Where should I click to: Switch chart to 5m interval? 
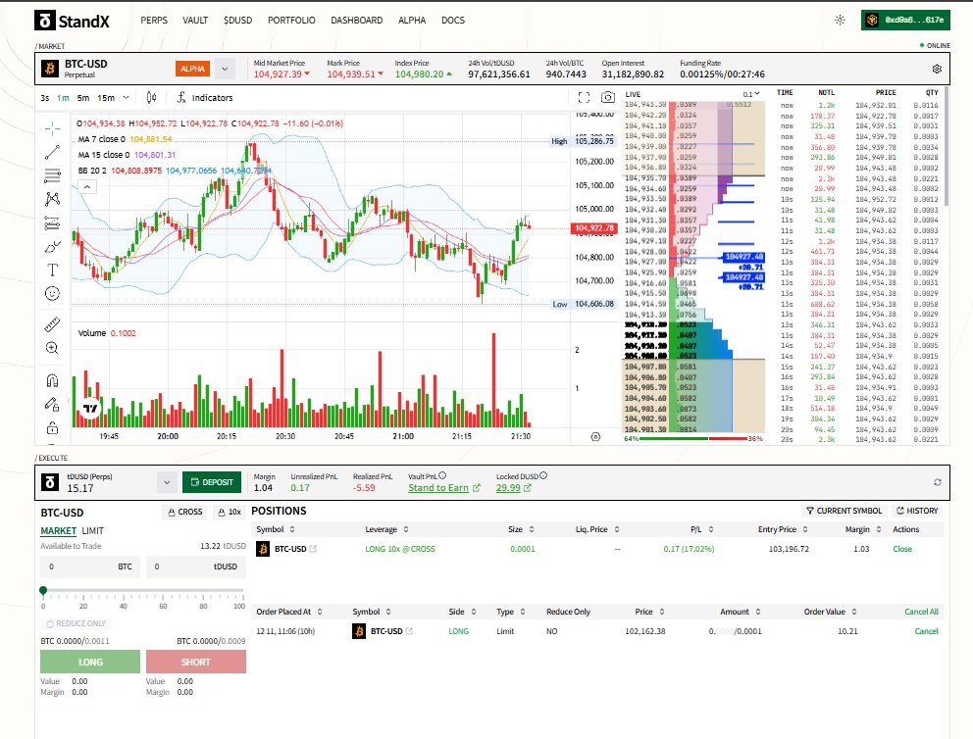pyautogui.click(x=83, y=98)
